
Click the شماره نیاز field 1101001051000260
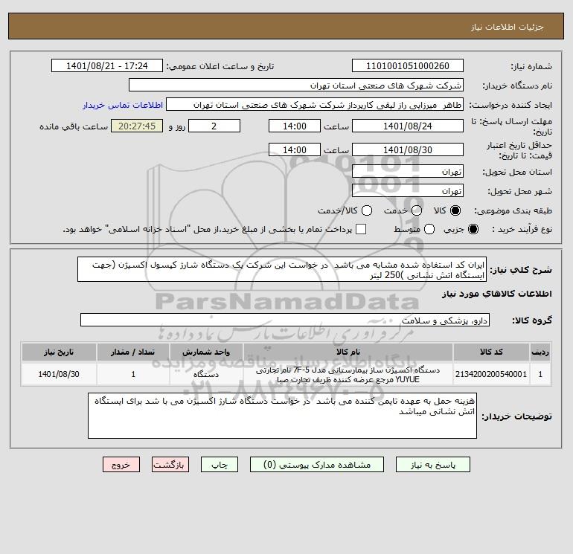tap(408, 65)
